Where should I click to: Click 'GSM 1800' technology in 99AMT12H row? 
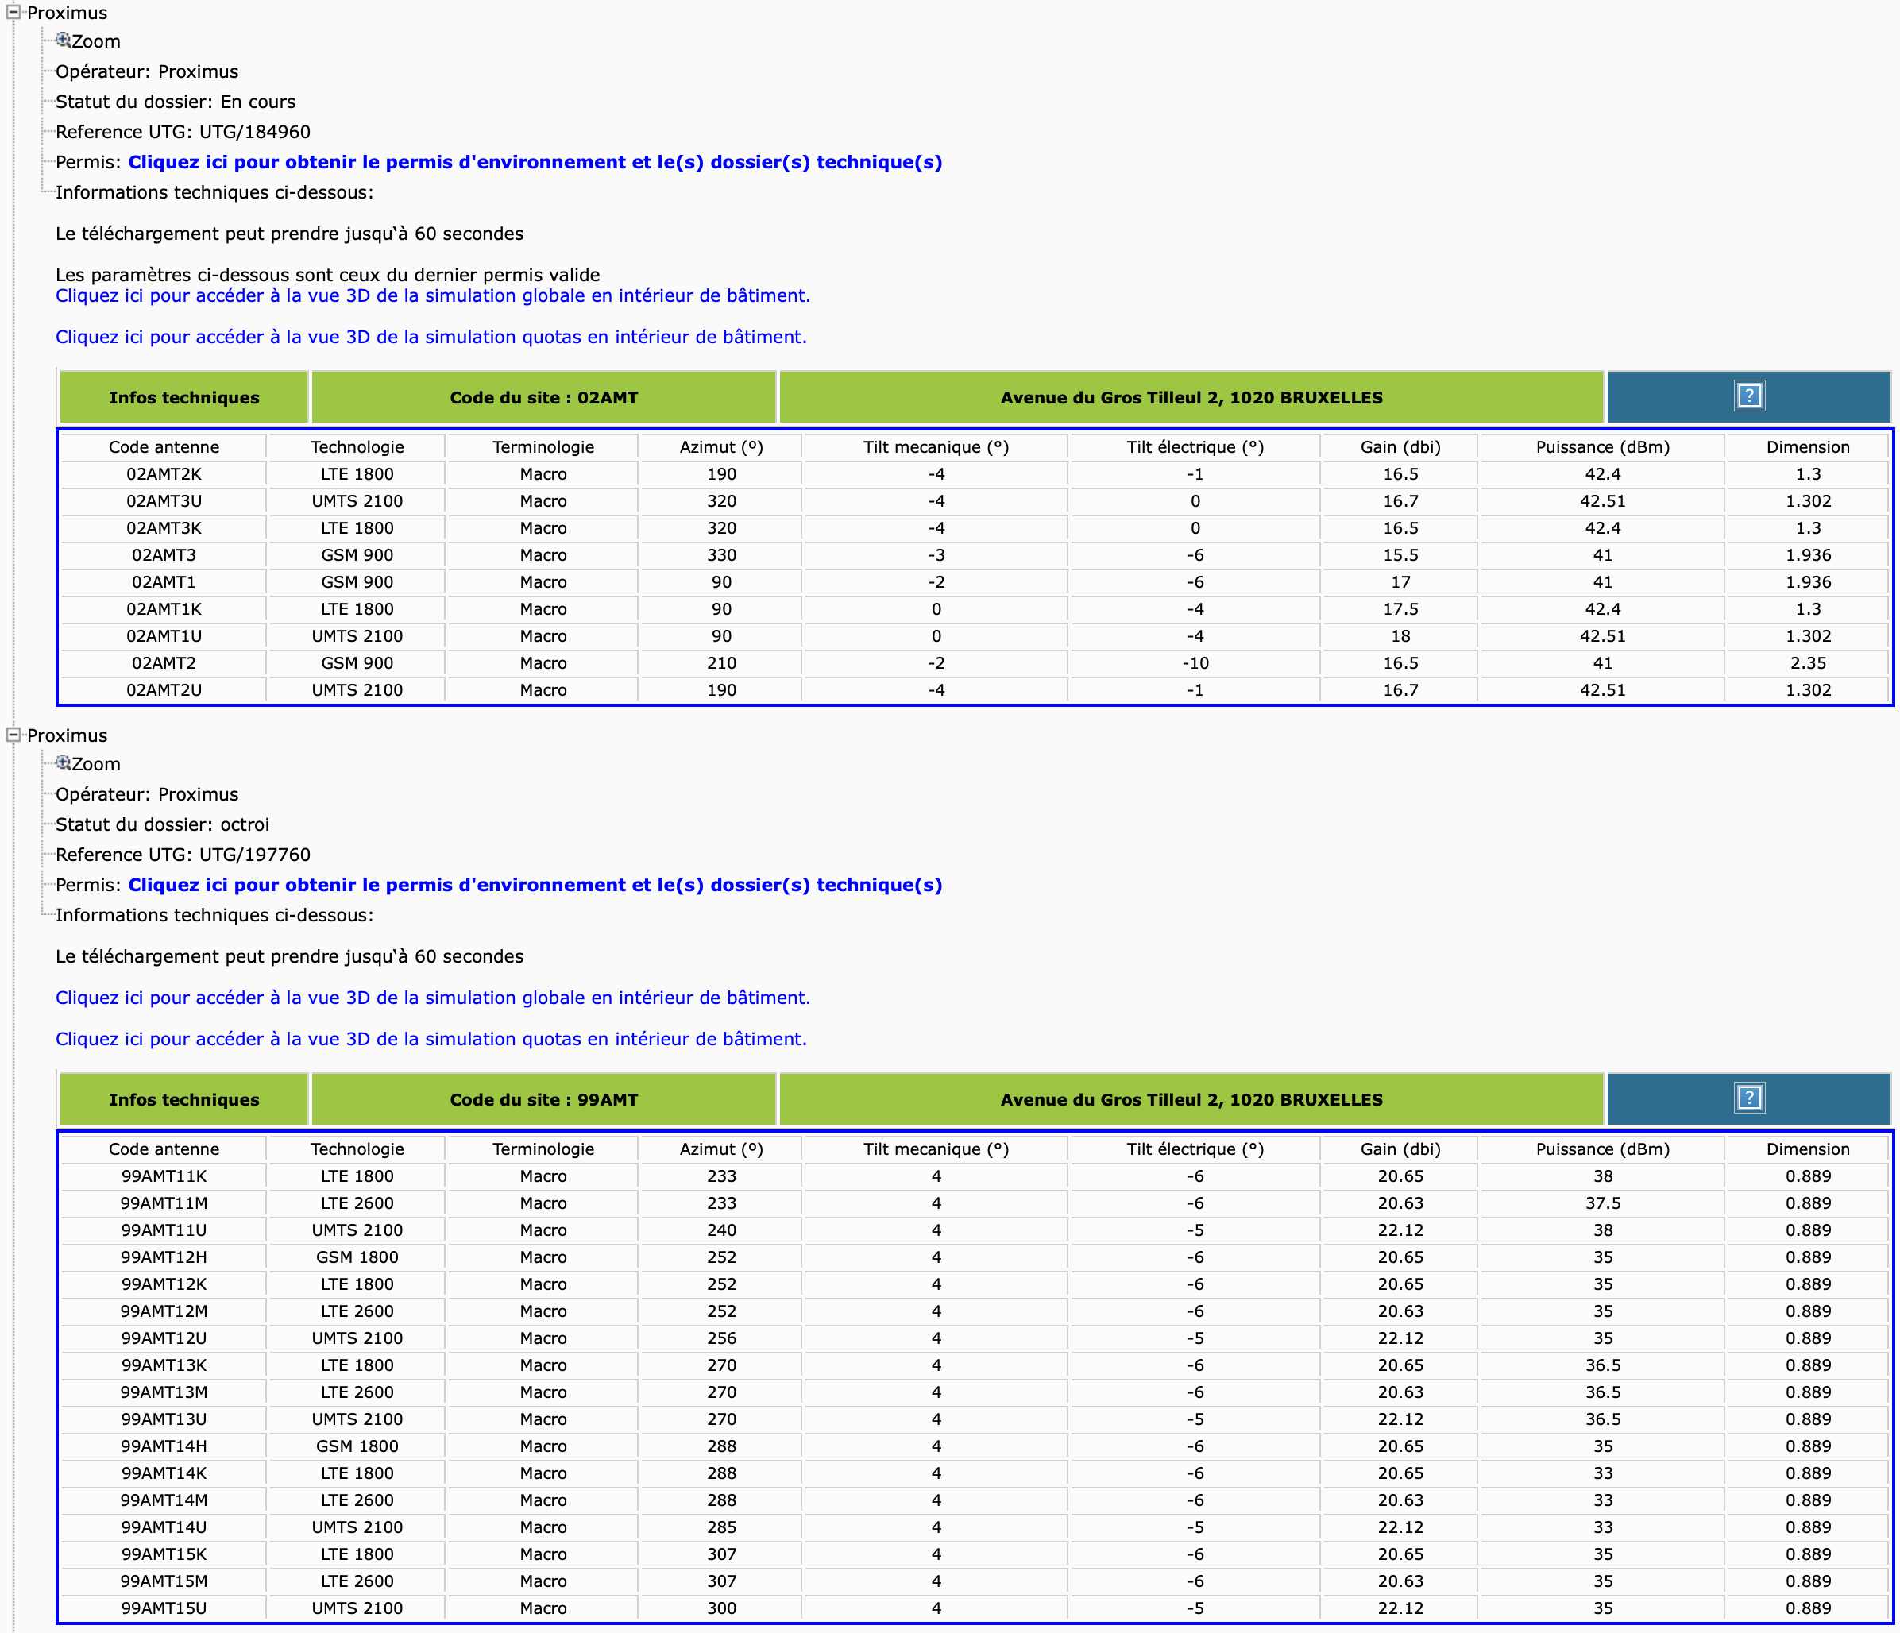pyautogui.click(x=357, y=1257)
